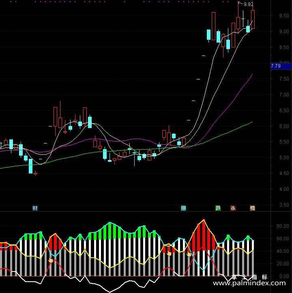Viewport: 292px width, 293px height.
Task: Click the 9.92 high price label
Action: 249,4
